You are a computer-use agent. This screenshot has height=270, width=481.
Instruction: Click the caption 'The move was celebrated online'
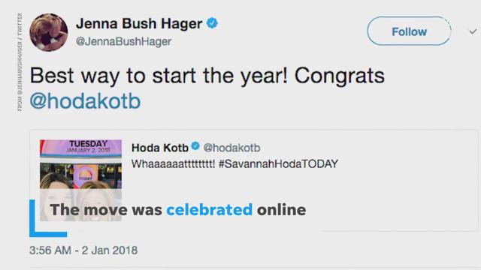(x=178, y=210)
